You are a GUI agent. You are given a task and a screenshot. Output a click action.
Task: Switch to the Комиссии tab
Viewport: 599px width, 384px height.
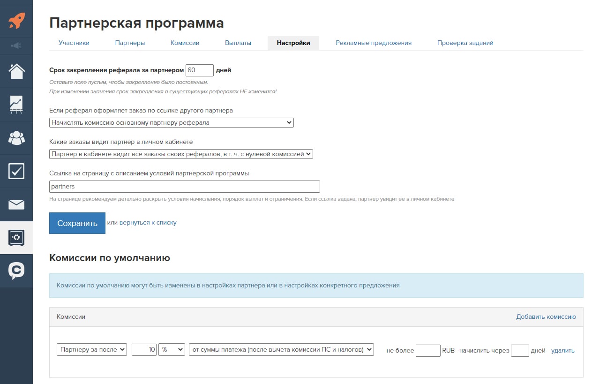tap(185, 43)
